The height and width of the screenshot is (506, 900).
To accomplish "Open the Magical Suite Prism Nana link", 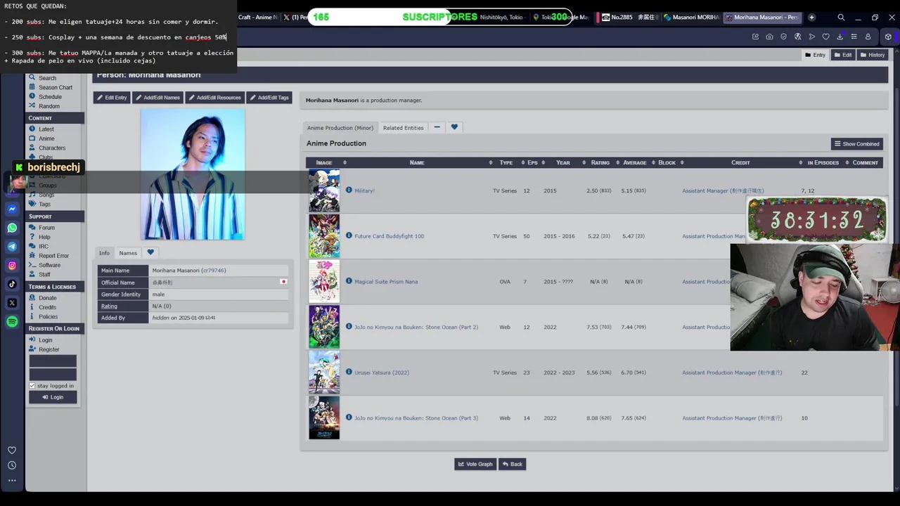I will [386, 281].
